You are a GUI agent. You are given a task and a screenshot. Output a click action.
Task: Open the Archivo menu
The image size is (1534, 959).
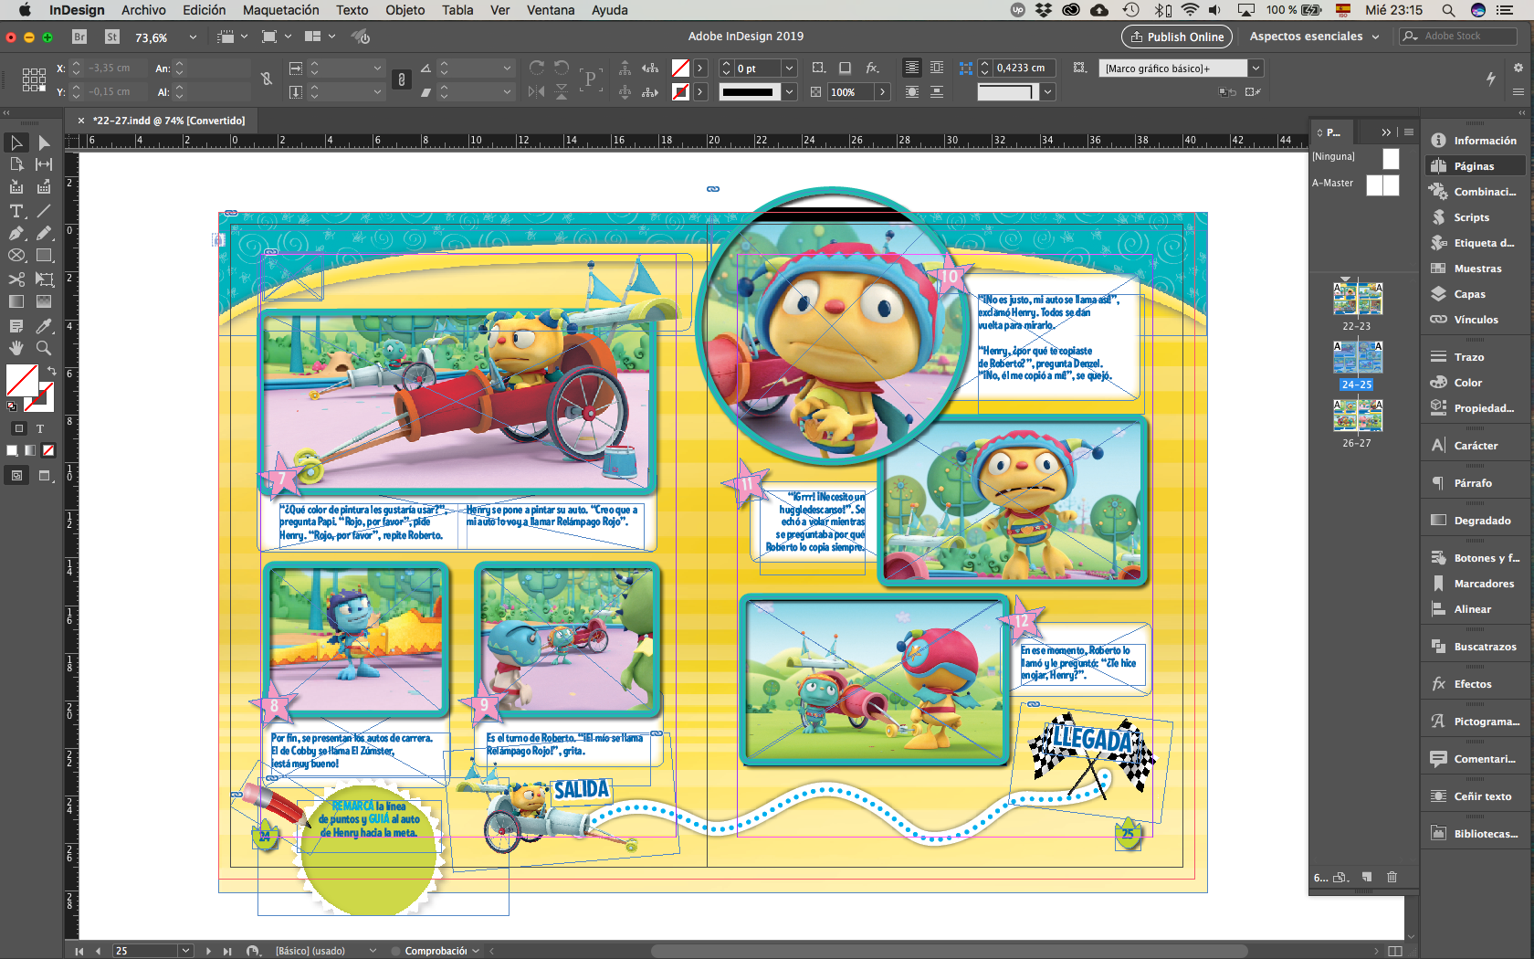143,10
